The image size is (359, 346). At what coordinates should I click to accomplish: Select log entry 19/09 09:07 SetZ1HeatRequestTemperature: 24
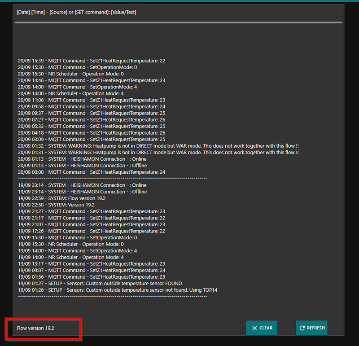pos(92,271)
